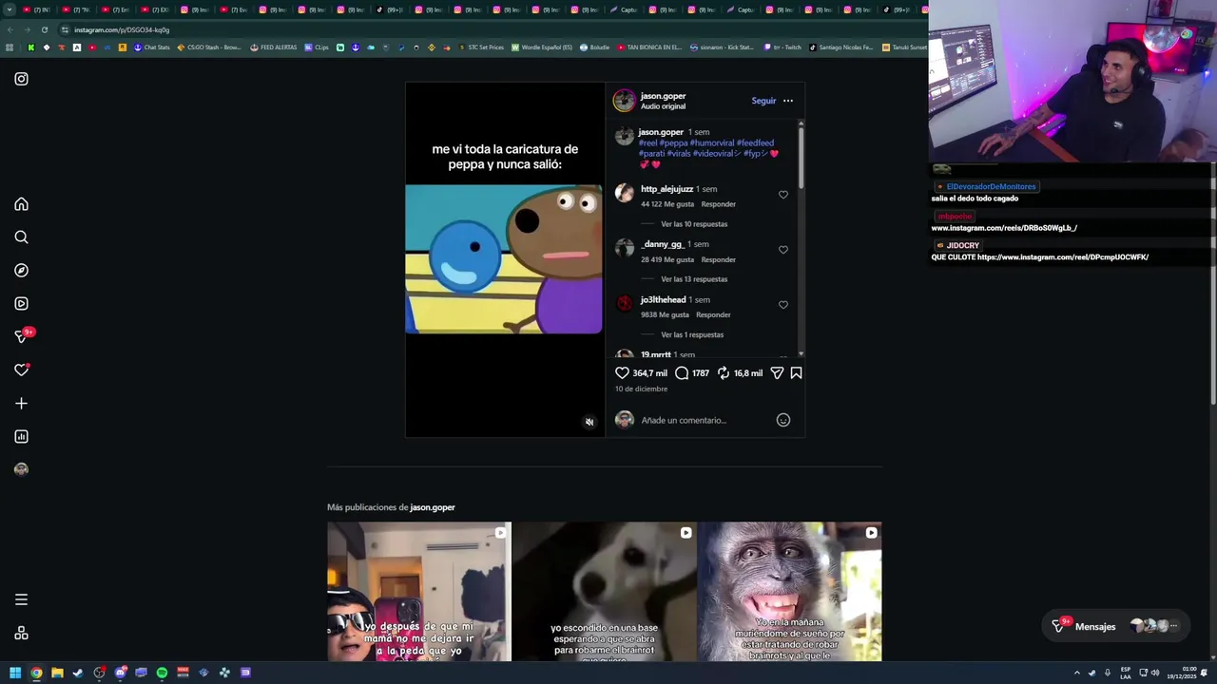Open the hamburger More menu
1217x684 pixels.
(x=21, y=599)
